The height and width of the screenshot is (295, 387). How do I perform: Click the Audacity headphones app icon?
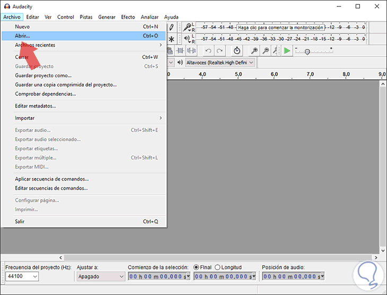point(7,6)
